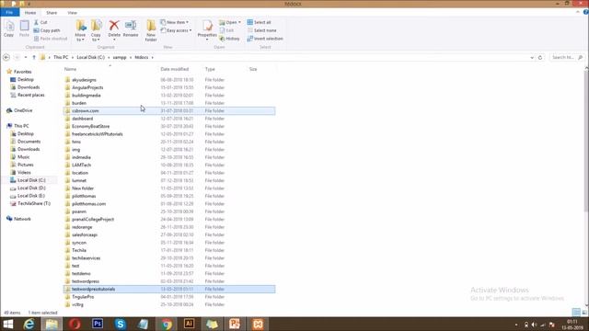This screenshot has height=331, width=589.
Task: Open Internet Explorer from the taskbar
Action: pyautogui.click(x=29, y=324)
